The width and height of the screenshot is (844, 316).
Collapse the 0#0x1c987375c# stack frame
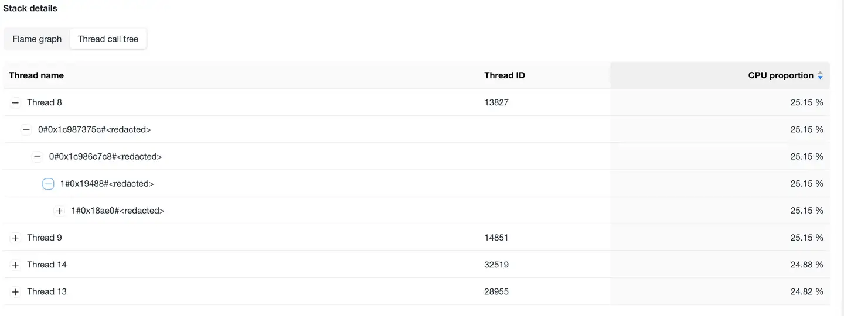pyautogui.click(x=26, y=130)
